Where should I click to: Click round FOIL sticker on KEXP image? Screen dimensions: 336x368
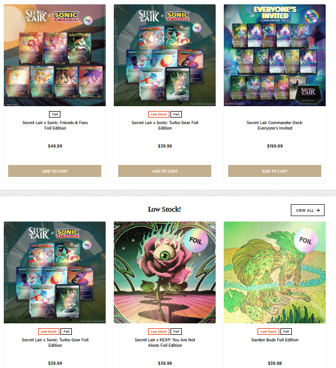click(196, 240)
